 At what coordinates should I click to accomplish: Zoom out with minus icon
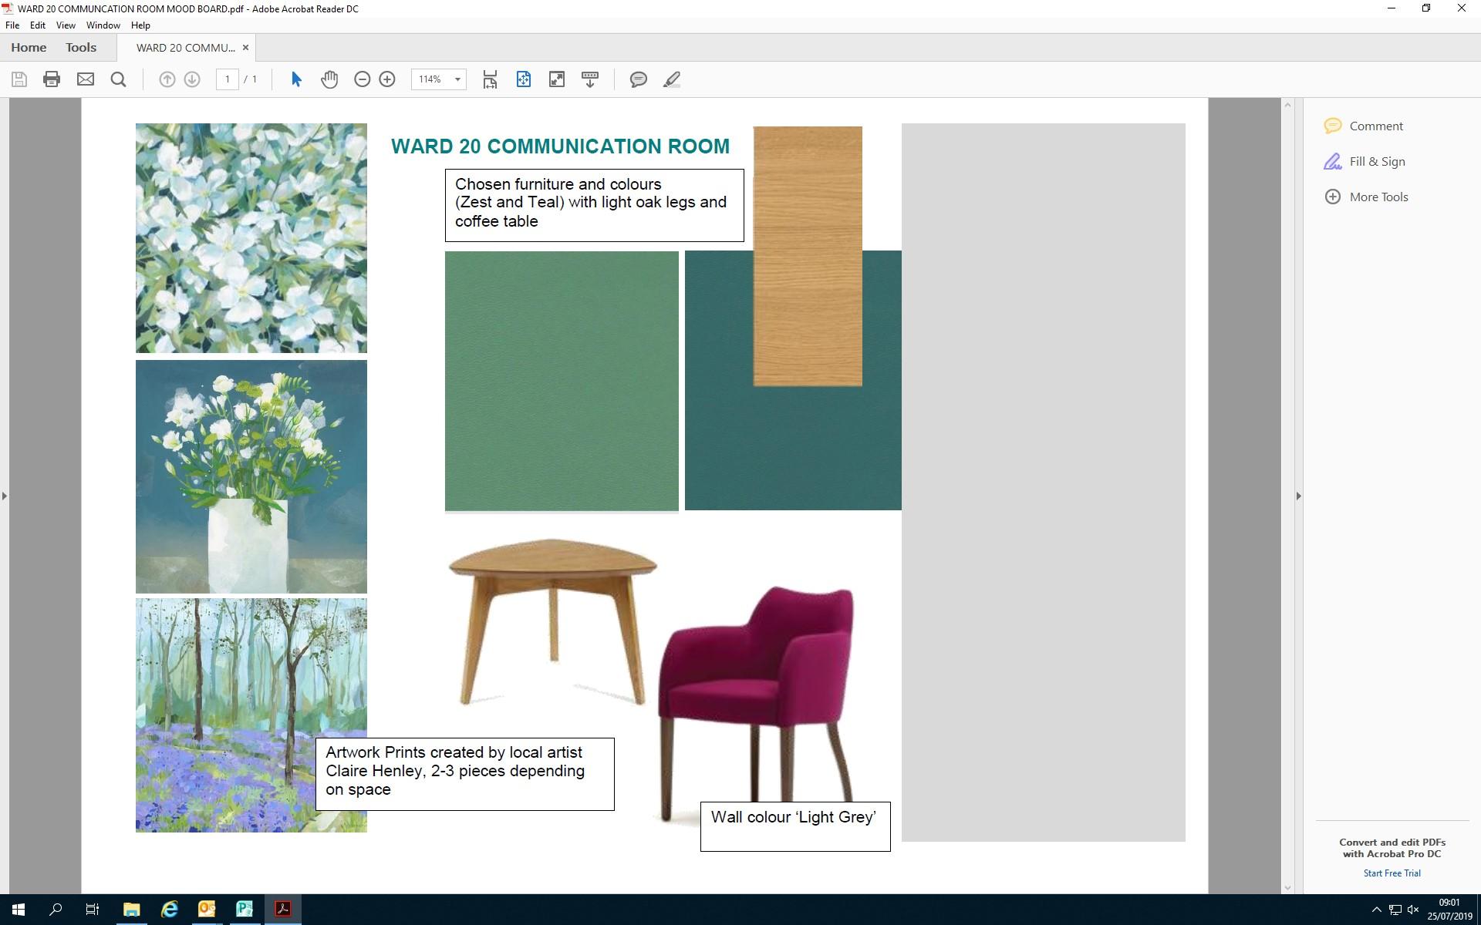tap(362, 79)
